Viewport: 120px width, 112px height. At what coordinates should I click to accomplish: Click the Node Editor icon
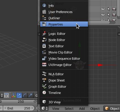point(44,40)
